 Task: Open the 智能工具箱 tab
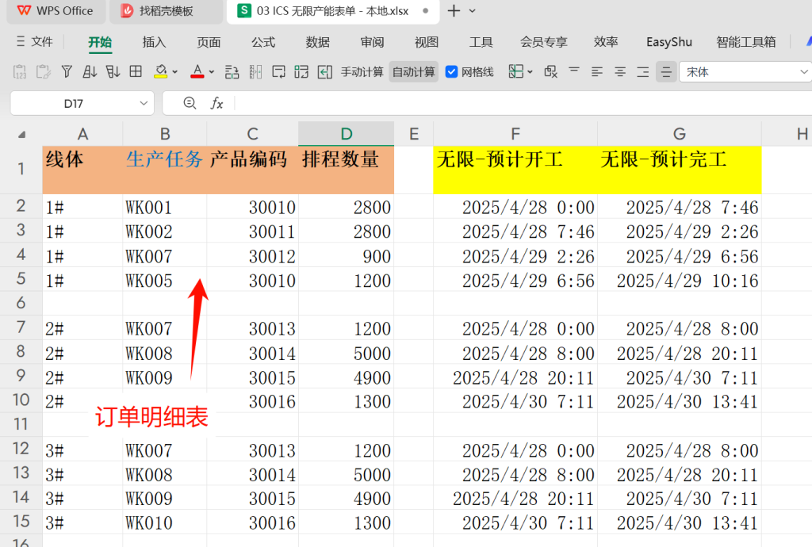click(x=746, y=42)
